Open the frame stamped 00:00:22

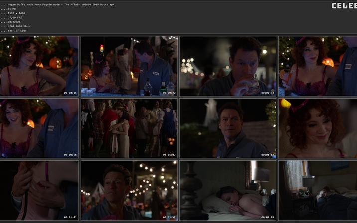tap(129, 66)
